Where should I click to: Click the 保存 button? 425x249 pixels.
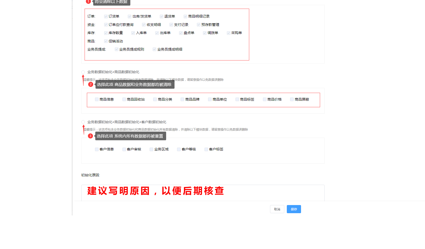(x=294, y=209)
